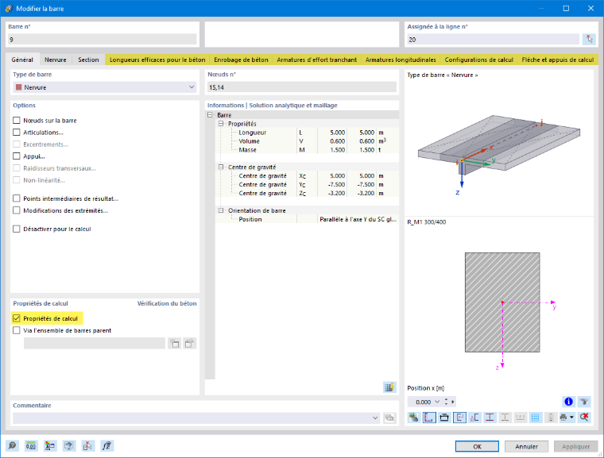604x458 pixels.
Task: Click the Nœuds n° field 15,14
Action: 302,87
